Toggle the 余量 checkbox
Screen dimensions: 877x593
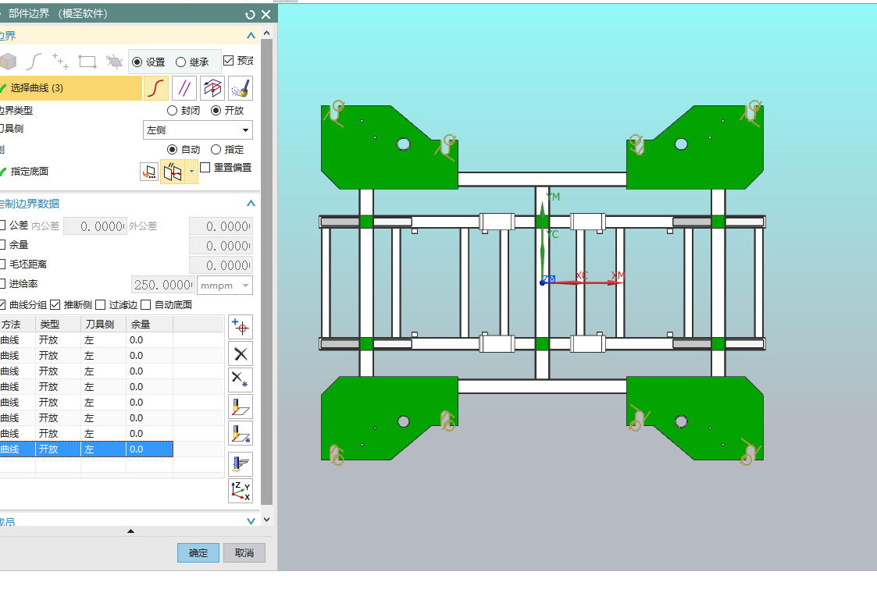2,245
